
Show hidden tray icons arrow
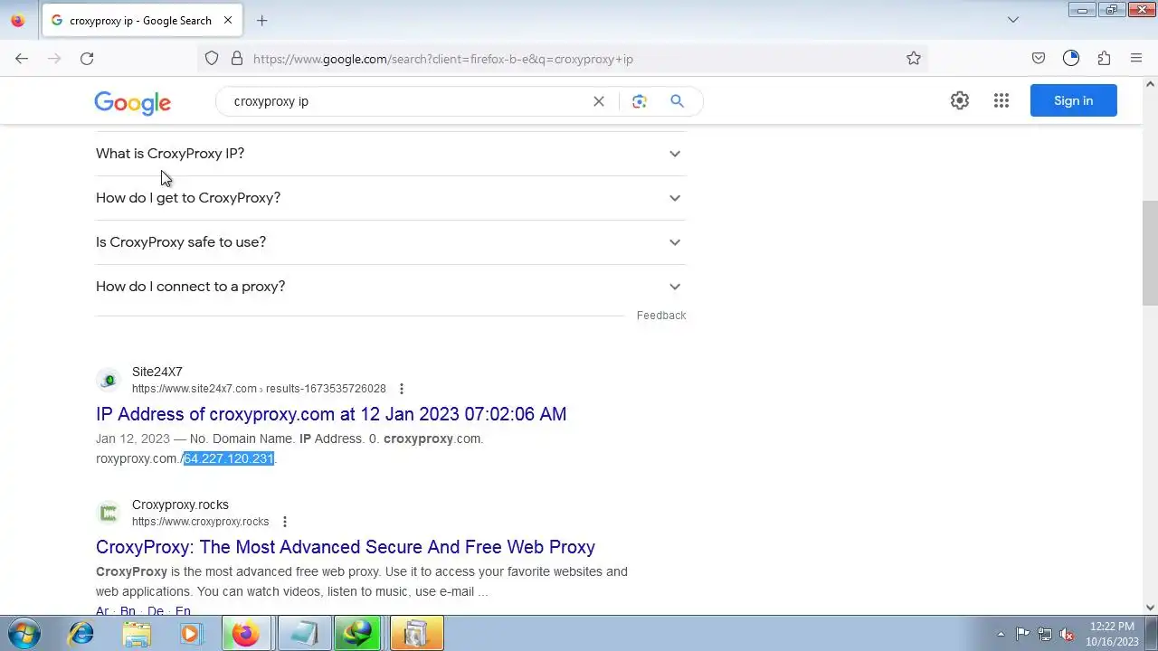pos(1001,634)
